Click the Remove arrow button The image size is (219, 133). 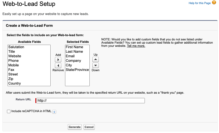click(x=58, y=66)
